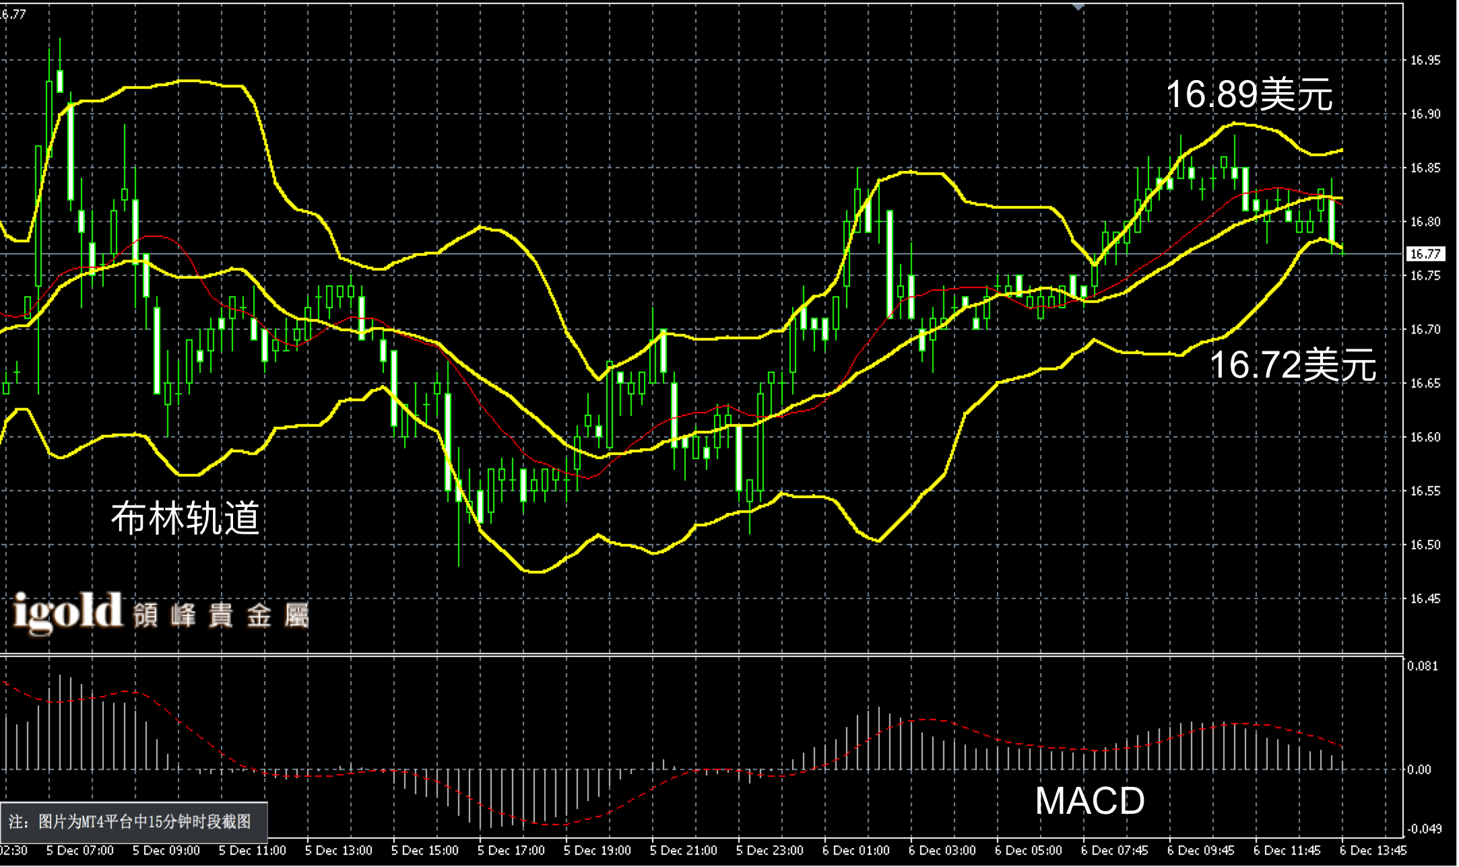Click the 16.60 price scale label
This screenshot has width=1459, height=867.
point(1425,438)
